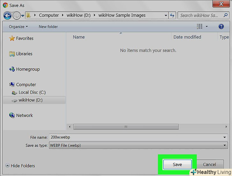Change view with the view icon
Viewport: 232px width, 176px height.
199,27
